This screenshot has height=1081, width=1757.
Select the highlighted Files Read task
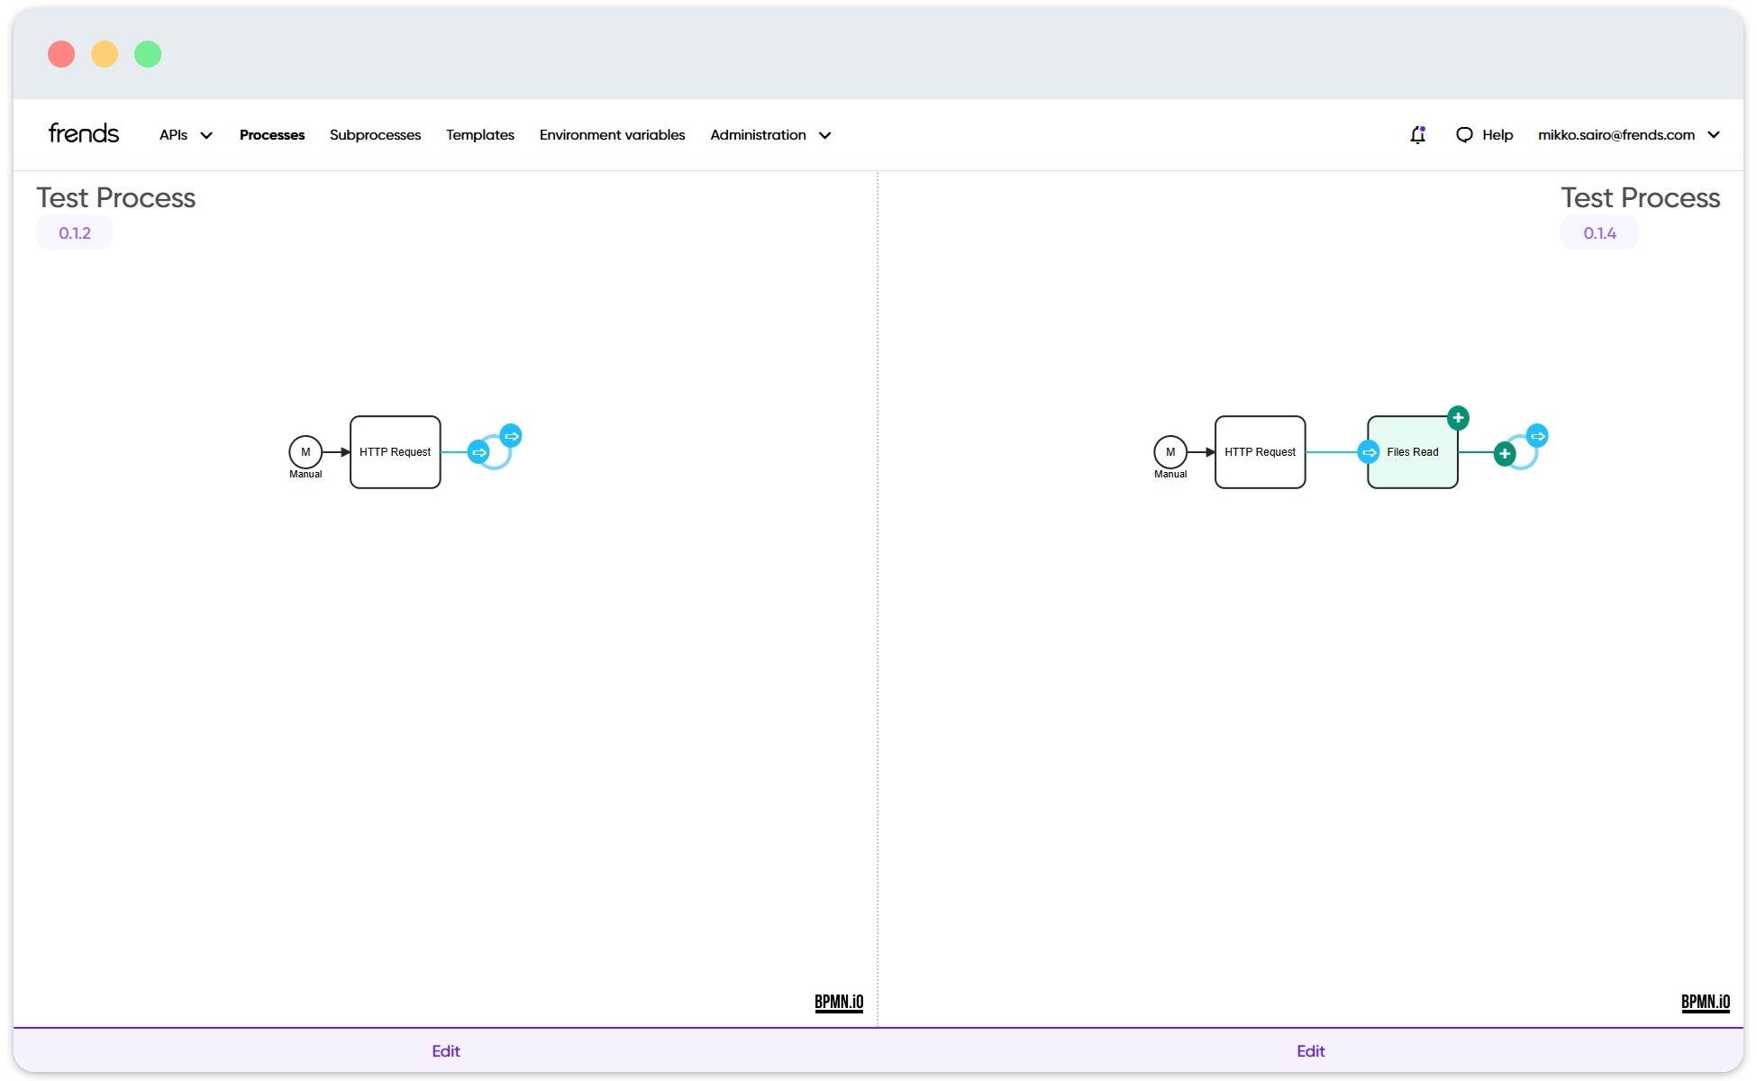(x=1411, y=451)
